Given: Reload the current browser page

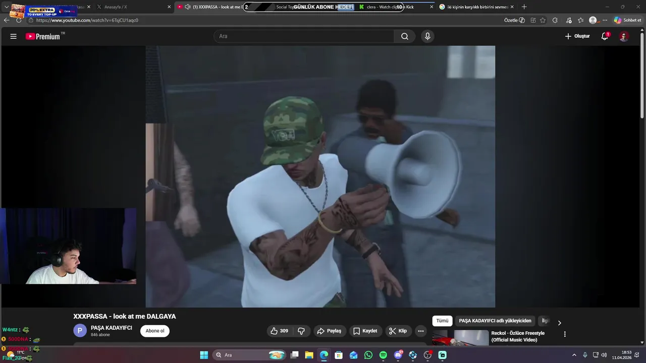Looking at the screenshot, I should point(19,20).
